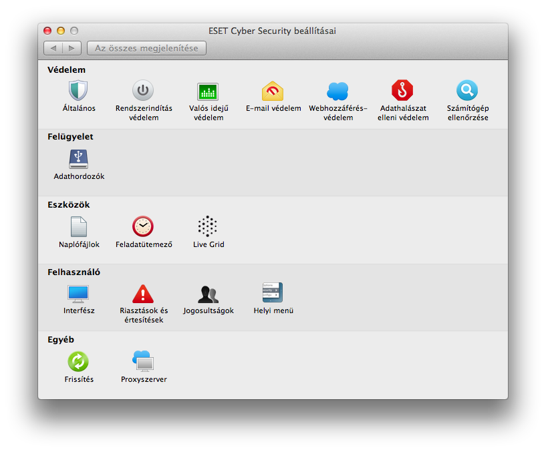Open the Frissítés update icon

[79, 362]
